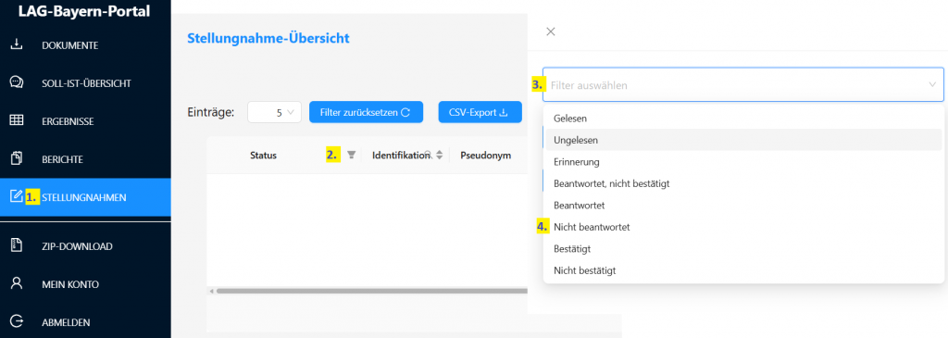This screenshot has width=948, height=338.
Task: Click Filter zurücksetzen button
Action: point(366,112)
